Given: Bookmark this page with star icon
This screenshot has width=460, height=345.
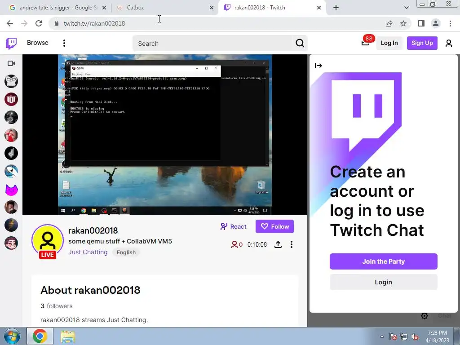Looking at the screenshot, I should tap(403, 23).
